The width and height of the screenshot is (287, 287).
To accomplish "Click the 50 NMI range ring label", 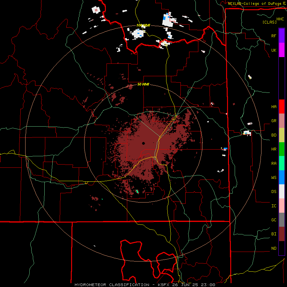I will (x=143, y=84).
